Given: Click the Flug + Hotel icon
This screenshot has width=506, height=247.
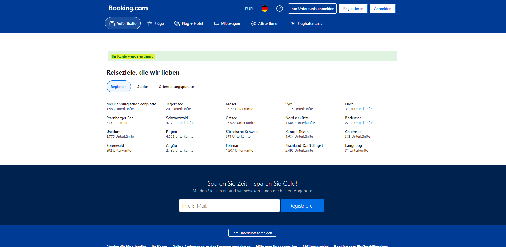Looking at the screenshot, I should pyautogui.click(x=177, y=23).
